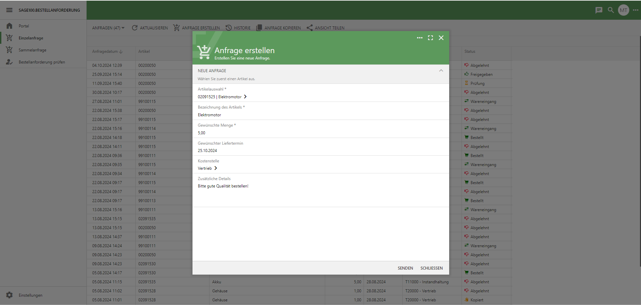Open the chat messages icon
The width and height of the screenshot is (641, 305).
(x=599, y=10)
